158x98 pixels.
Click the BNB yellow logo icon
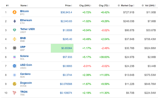[x=14, y=39]
